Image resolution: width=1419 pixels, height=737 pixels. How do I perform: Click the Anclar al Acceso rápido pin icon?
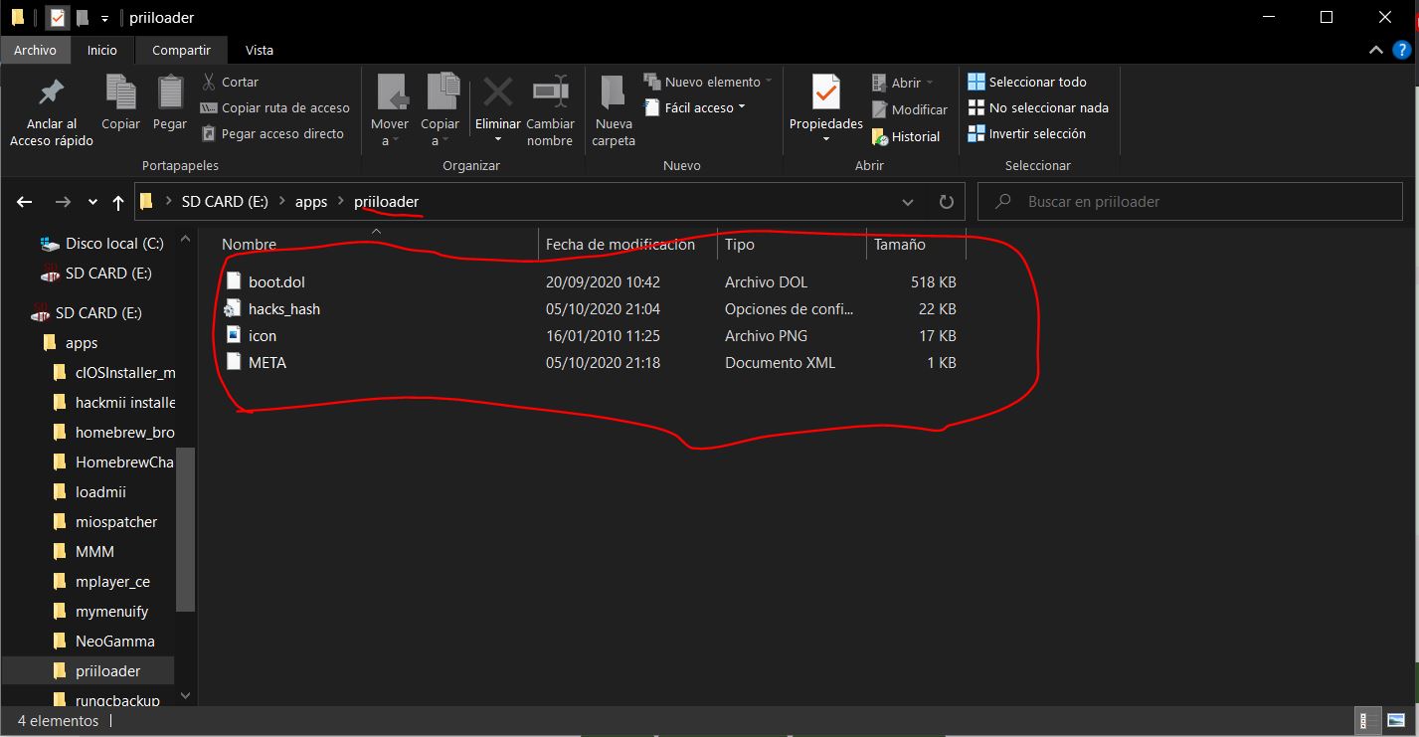click(51, 93)
